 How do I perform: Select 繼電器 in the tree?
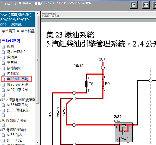tap(12, 63)
